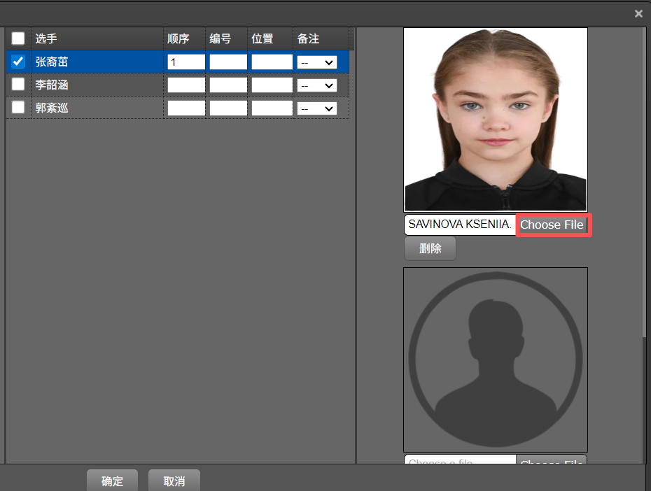Click the silhouette avatar placeholder
651x491 pixels.
pyautogui.click(x=495, y=358)
